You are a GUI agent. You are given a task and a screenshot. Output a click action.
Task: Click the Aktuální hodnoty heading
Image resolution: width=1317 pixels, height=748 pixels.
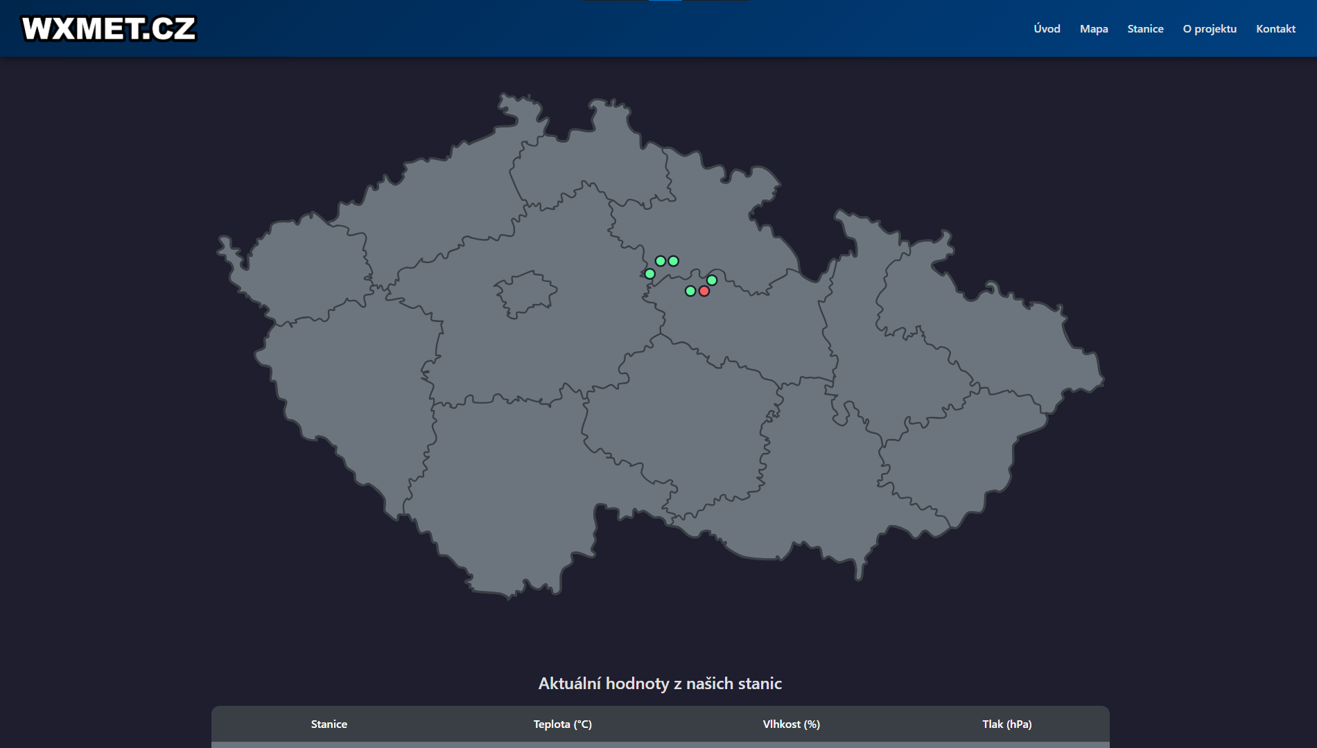pos(660,684)
